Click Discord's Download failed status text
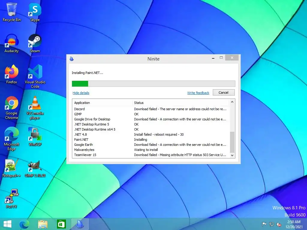Viewport: 307px width, 230px height. point(180,109)
